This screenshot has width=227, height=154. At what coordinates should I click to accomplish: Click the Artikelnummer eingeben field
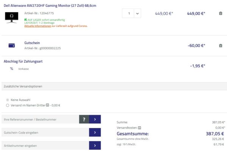click(45, 146)
